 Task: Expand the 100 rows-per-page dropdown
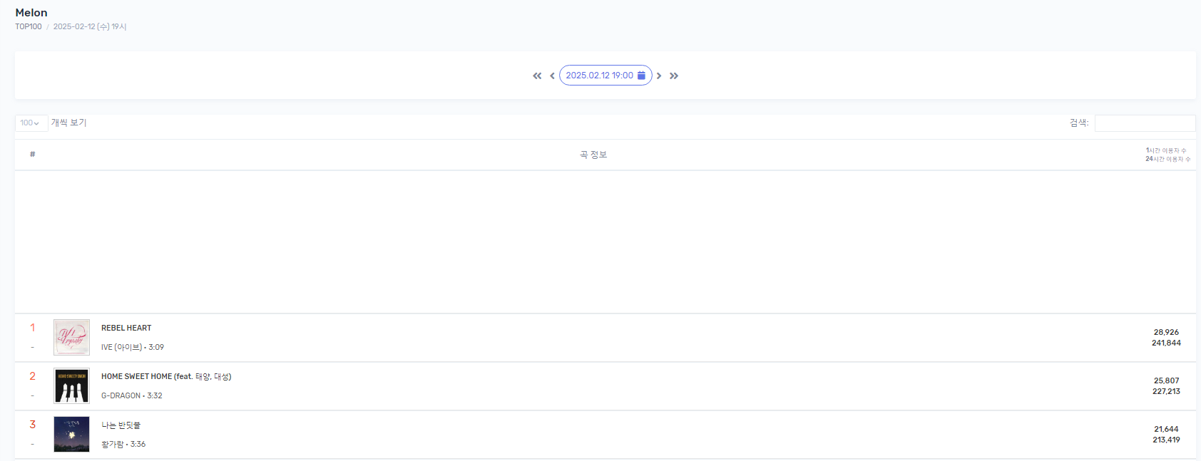31,123
